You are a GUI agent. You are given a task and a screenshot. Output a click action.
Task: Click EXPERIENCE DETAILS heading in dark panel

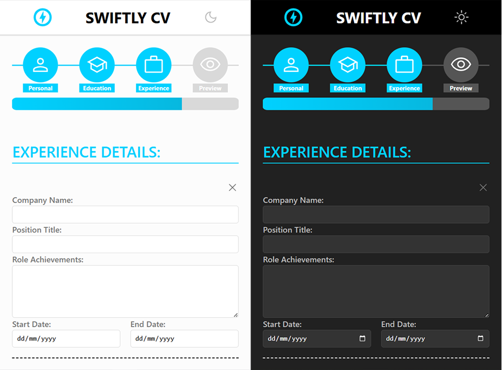point(337,152)
